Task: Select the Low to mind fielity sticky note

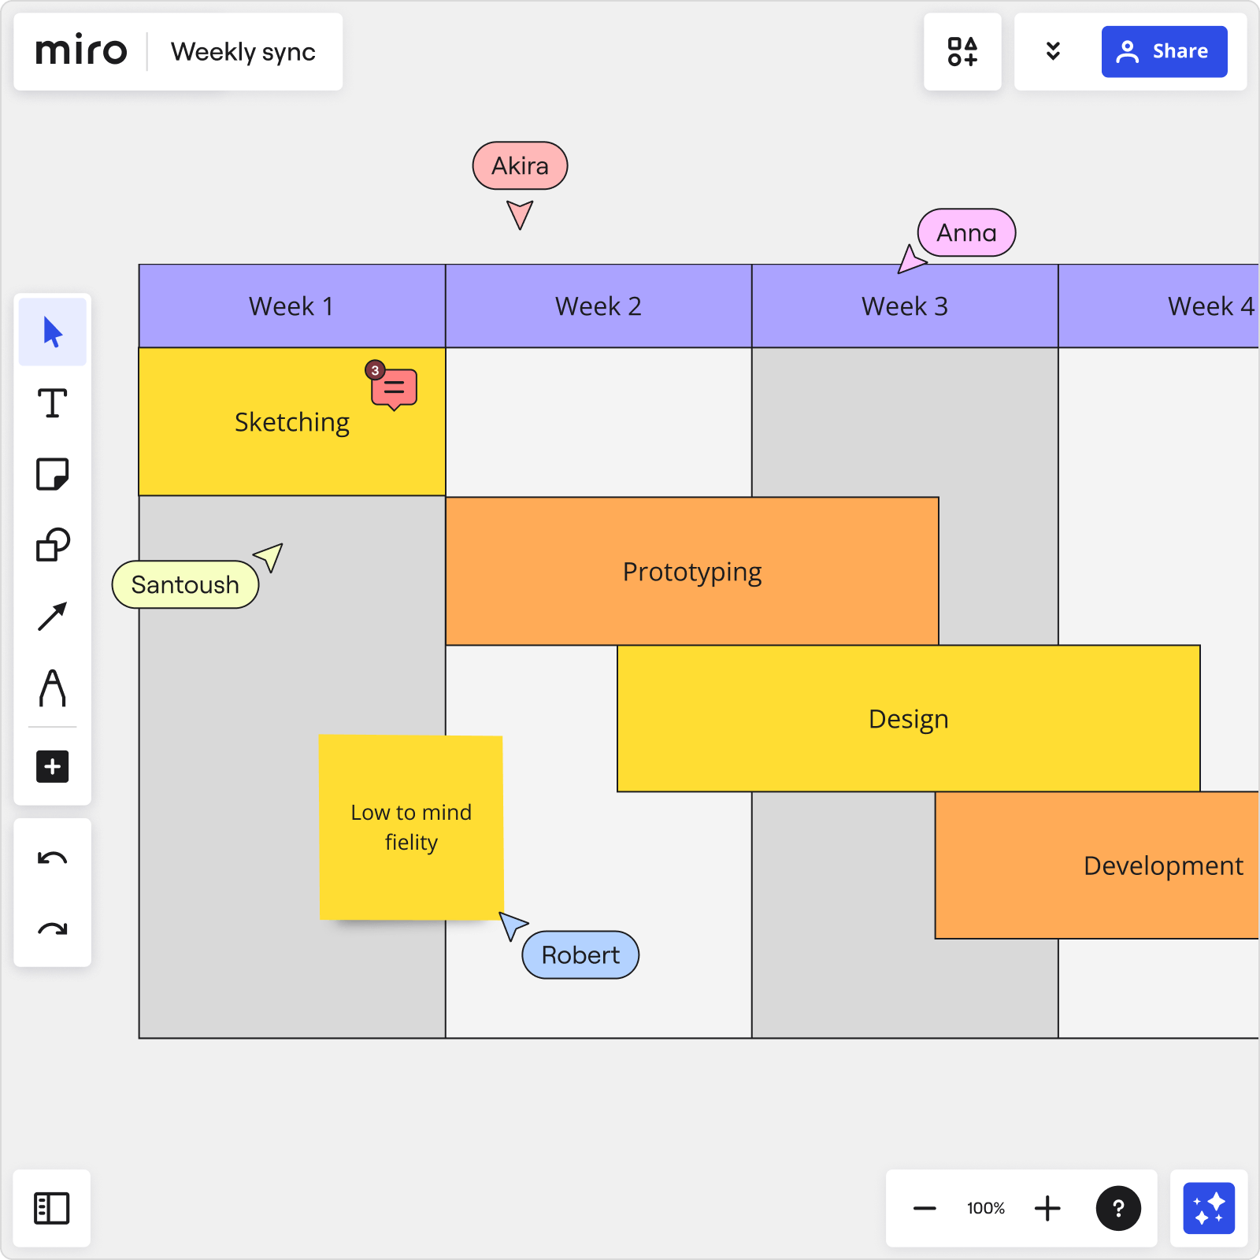Action: tap(411, 827)
